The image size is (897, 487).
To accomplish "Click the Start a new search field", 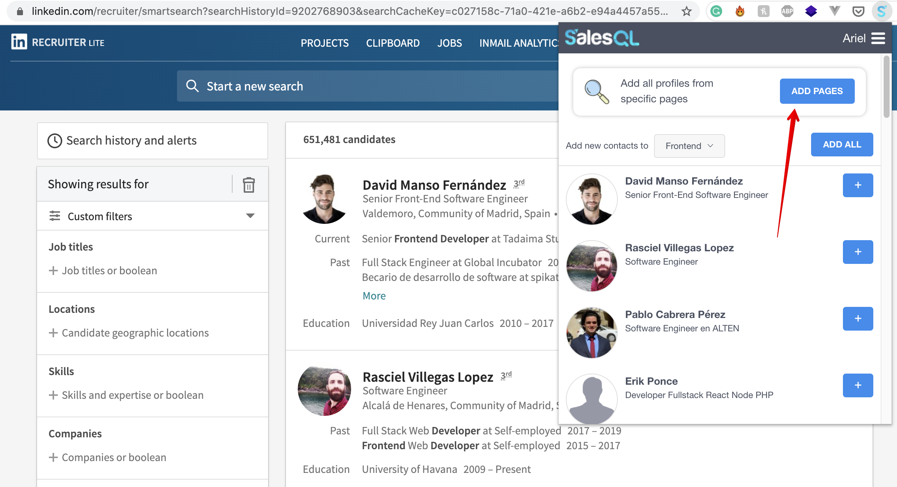I will (367, 86).
